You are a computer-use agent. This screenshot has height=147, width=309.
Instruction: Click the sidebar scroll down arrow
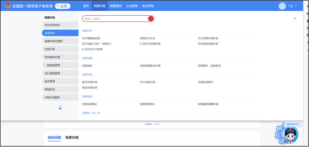pos(60,109)
